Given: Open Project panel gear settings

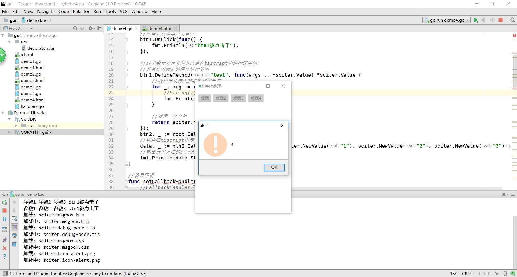Looking at the screenshot, I should pos(91,28).
